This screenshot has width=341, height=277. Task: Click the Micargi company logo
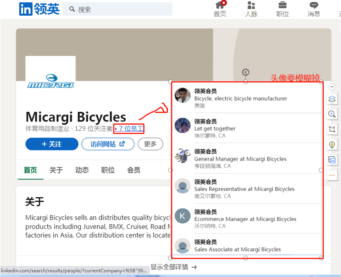[51, 81]
